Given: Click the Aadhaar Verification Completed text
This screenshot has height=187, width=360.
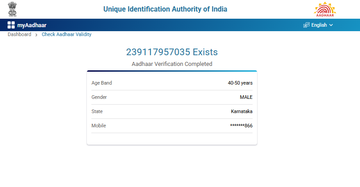Looking at the screenshot, I should pyautogui.click(x=172, y=64).
